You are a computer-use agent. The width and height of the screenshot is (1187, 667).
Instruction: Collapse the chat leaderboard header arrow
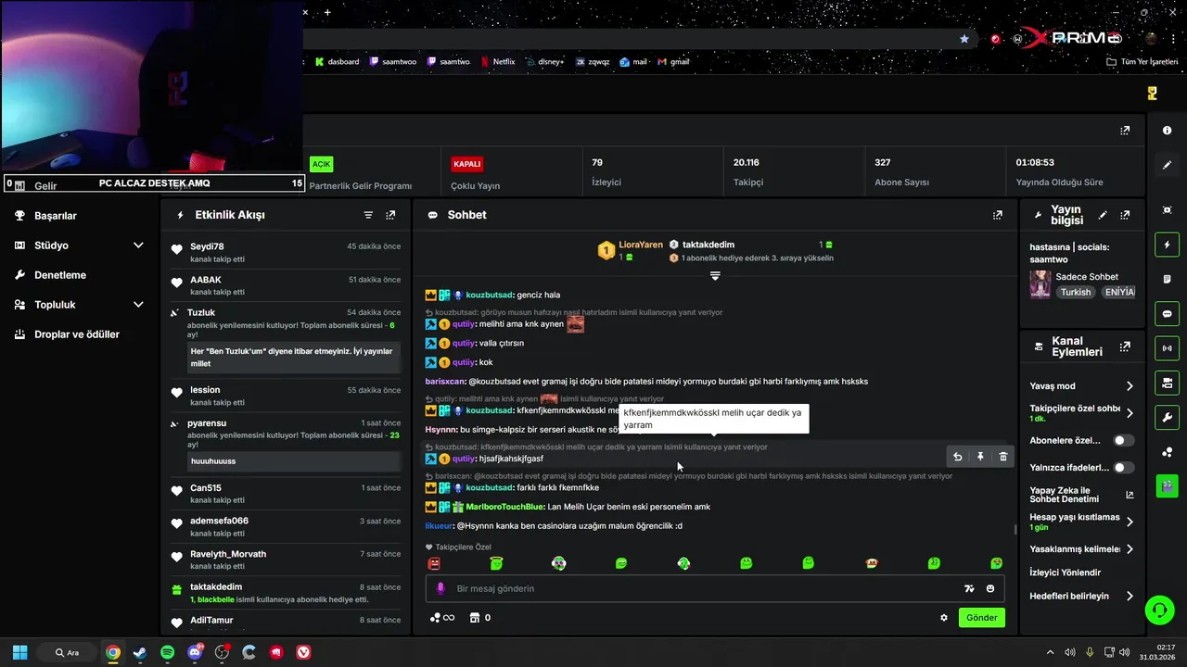pos(715,276)
